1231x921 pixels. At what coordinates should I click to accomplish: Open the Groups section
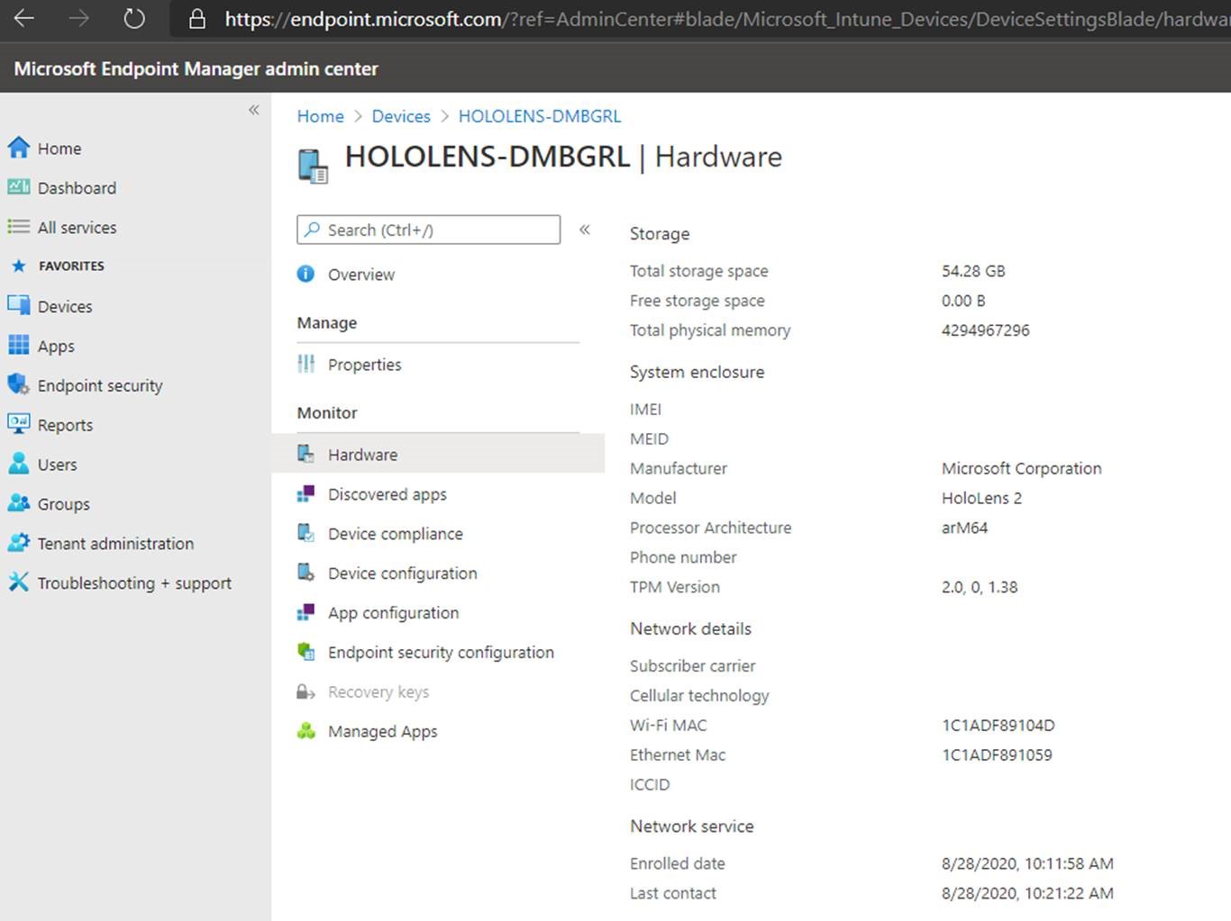pos(19,503)
